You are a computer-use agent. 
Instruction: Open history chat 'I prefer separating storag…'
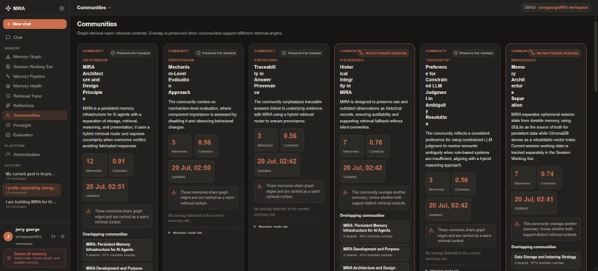click(32, 190)
